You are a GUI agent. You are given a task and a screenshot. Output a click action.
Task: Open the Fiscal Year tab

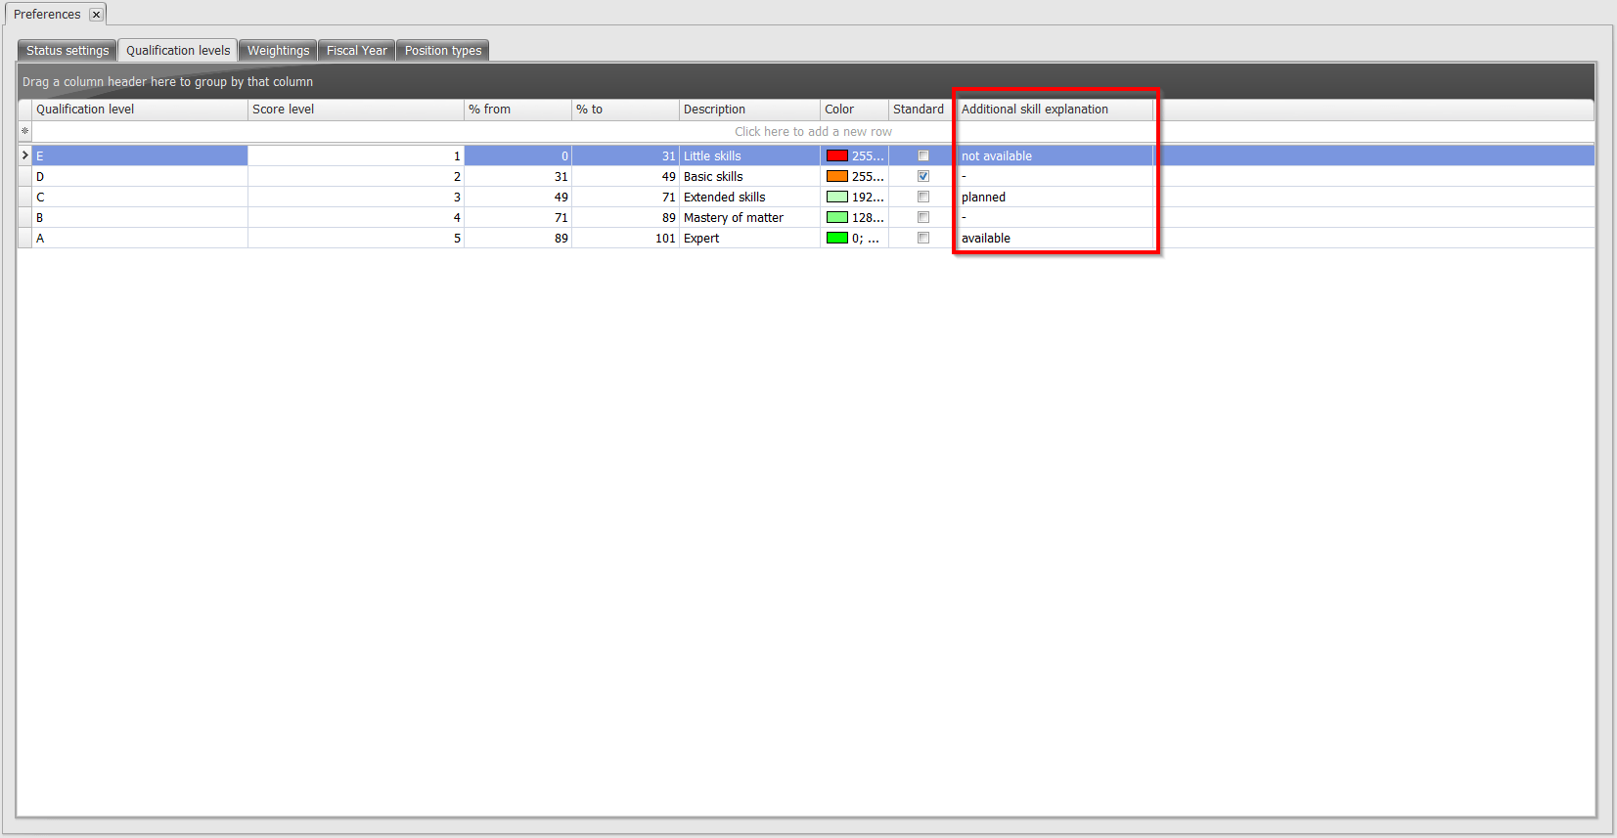(x=356, y=51)
